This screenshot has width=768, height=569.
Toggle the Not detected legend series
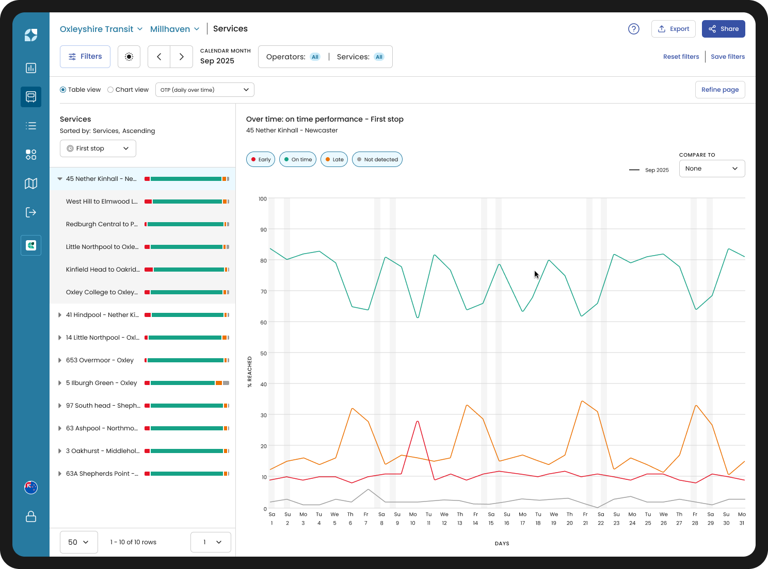(377, 160)
